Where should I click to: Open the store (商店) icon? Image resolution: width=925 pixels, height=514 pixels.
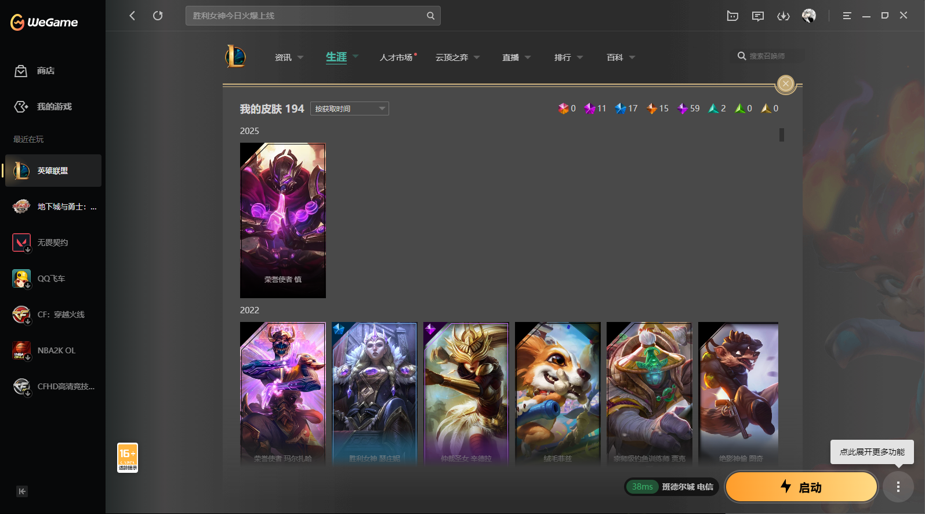(21, 71)
